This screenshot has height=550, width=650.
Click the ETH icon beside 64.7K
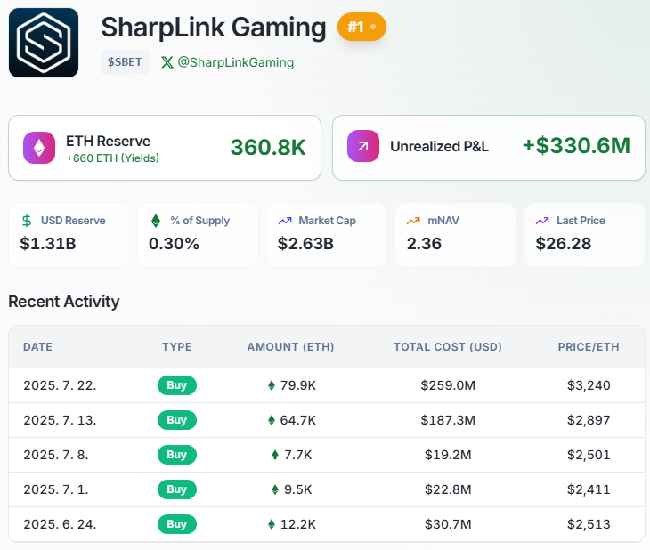(272, 420)
